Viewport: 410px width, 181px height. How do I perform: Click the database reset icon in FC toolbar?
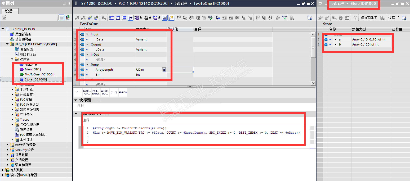(103, 18)
